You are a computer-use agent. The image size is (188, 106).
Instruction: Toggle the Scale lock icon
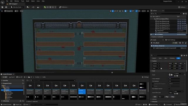[161, 69]
